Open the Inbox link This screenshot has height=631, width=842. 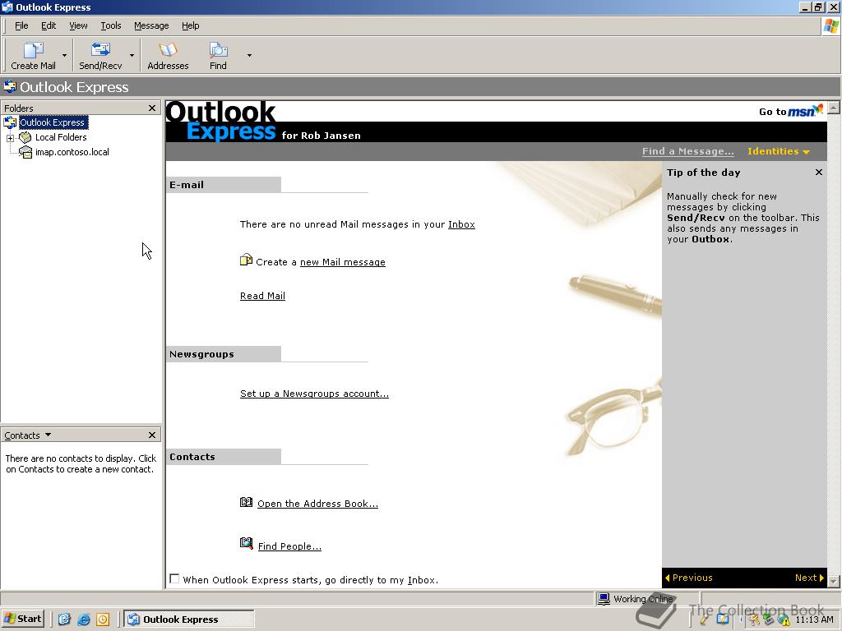[461, 224]
